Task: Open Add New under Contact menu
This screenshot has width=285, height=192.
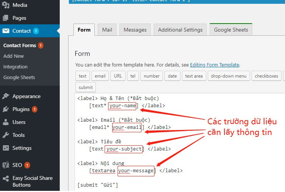Action: (x=14, y=56)
